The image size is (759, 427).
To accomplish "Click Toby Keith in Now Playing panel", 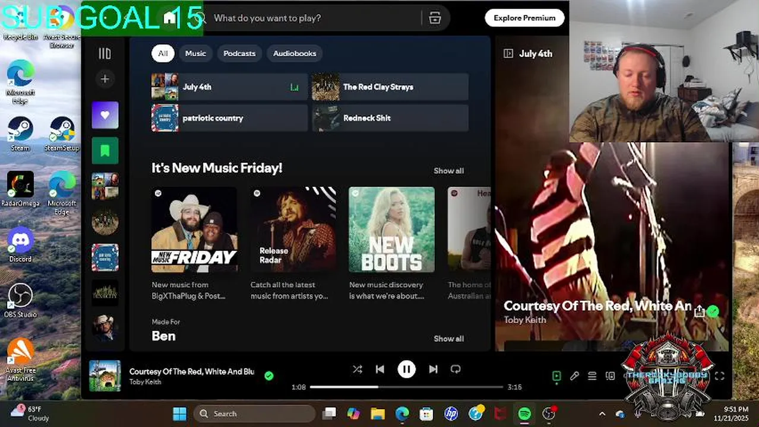I will point(525,320).
